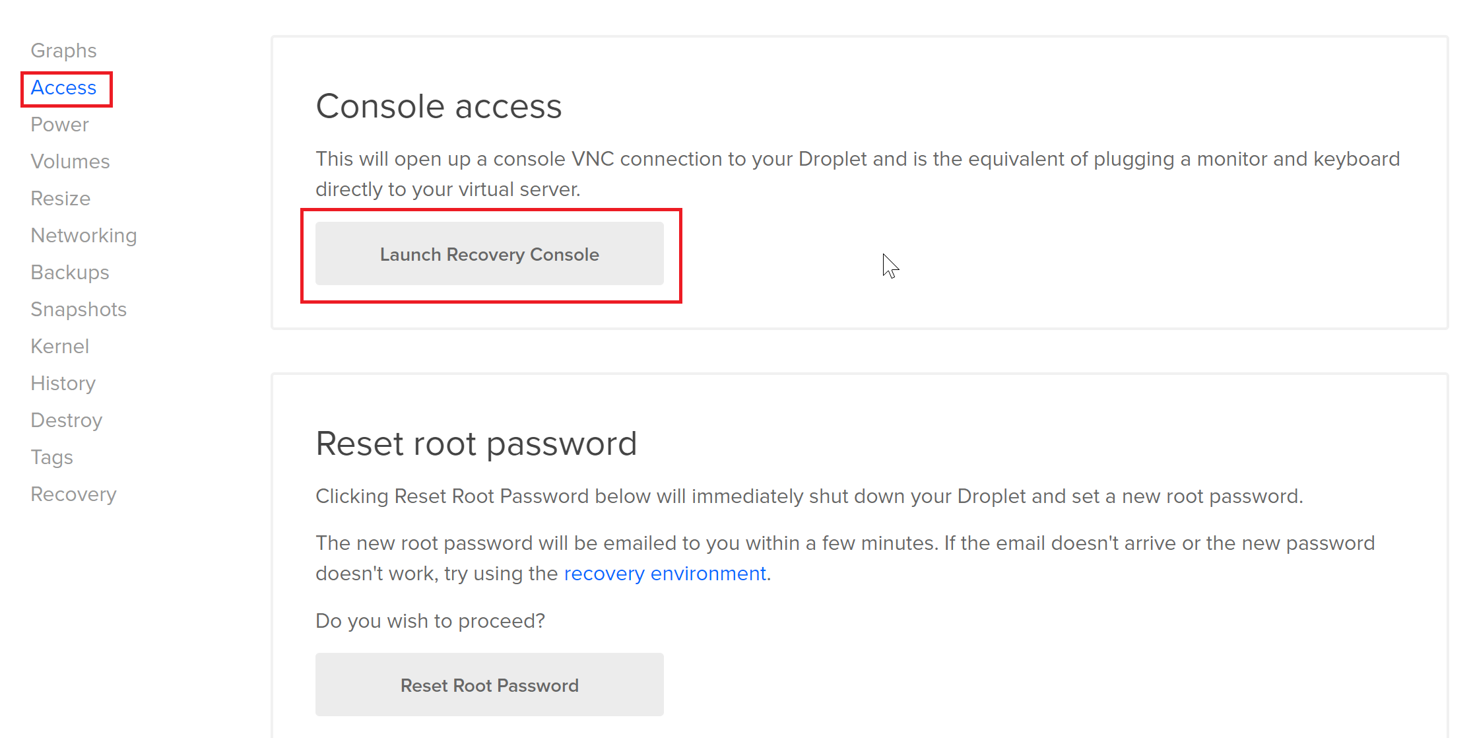The height and width of the screenshot is (738, 1473).
Task: Navigate to the Resize section
Action: pos(60,199)
